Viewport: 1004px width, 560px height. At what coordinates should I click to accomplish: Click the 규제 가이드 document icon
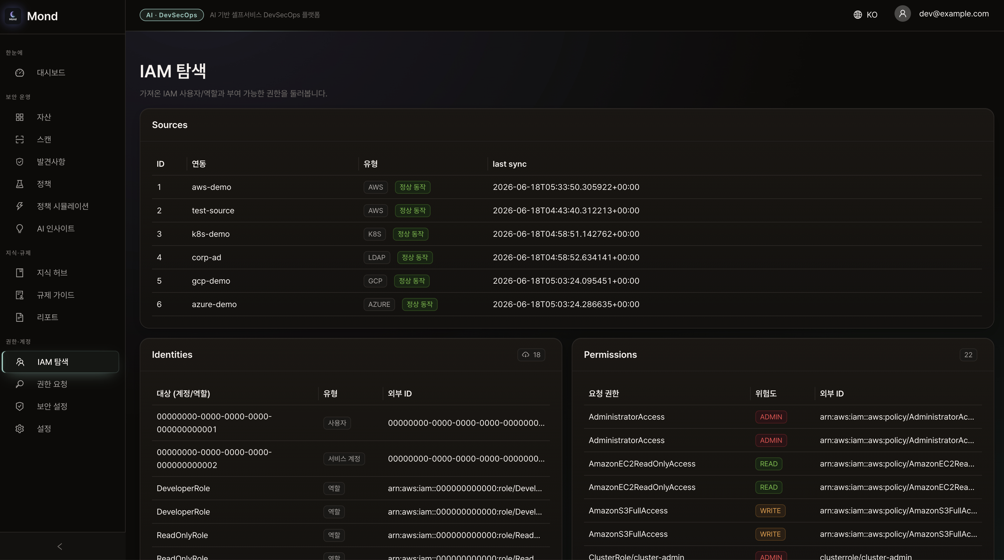pos(19,295)
